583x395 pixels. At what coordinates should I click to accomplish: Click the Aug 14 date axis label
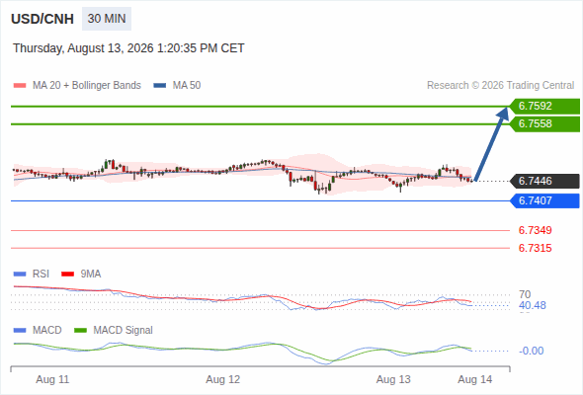click(x=475, y=380)
